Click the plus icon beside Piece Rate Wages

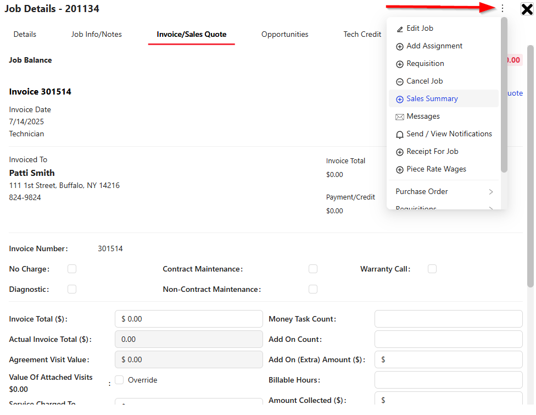tap(400, 170)
